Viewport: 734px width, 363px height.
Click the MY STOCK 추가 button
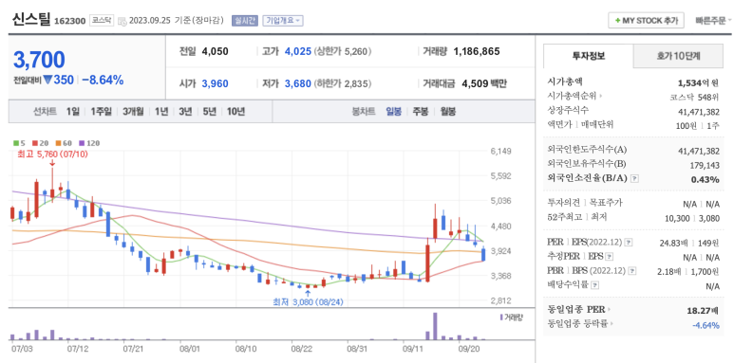point(646,21)
